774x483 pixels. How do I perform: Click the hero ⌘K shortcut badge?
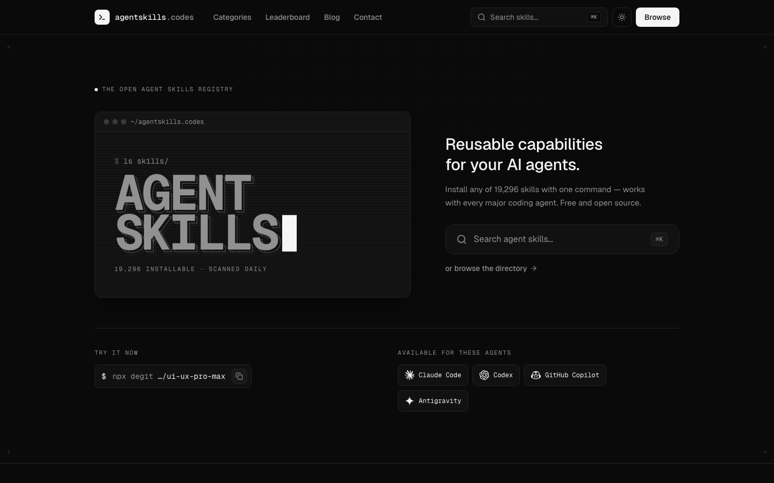click(x=660, y=239)
